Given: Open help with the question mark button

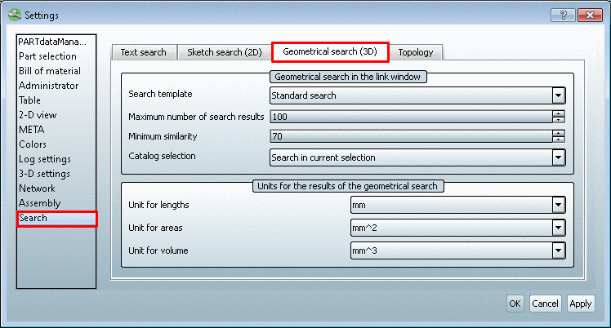Looking at the screenshot, I should [563, 16].
